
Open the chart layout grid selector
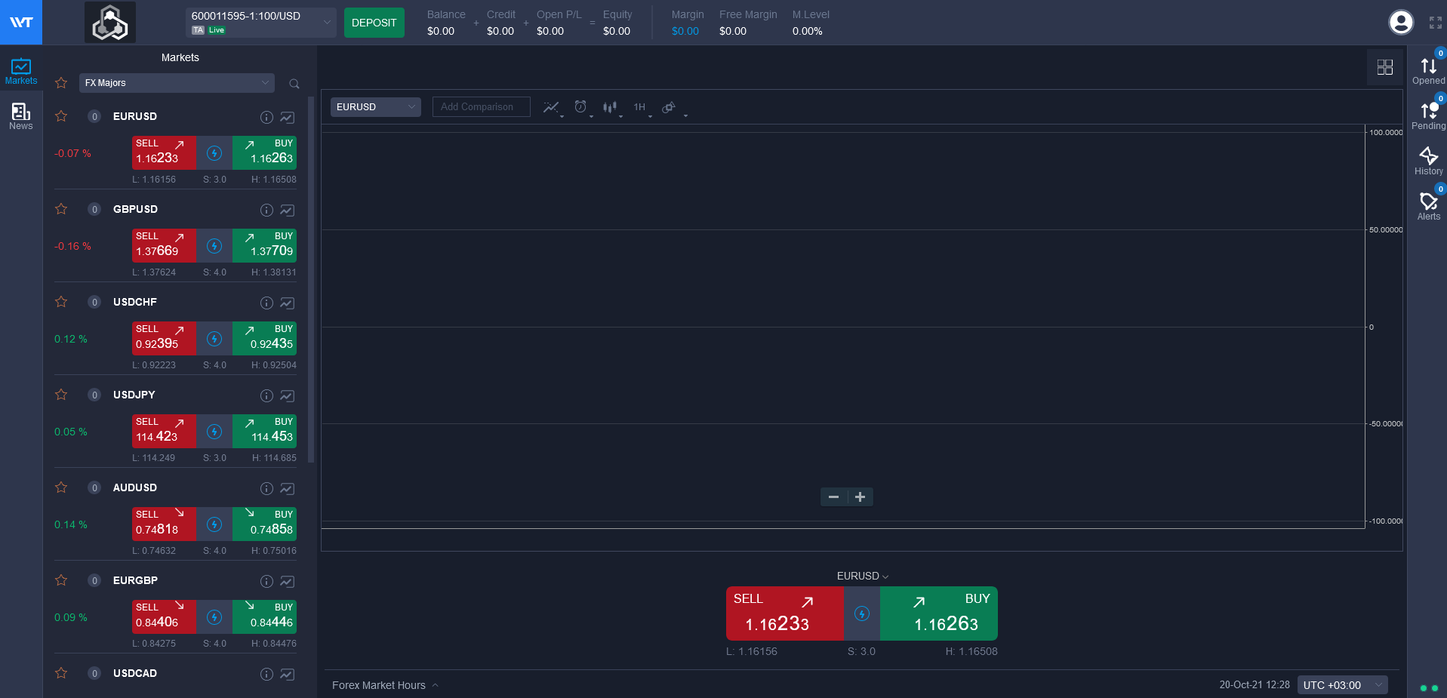1385,67
